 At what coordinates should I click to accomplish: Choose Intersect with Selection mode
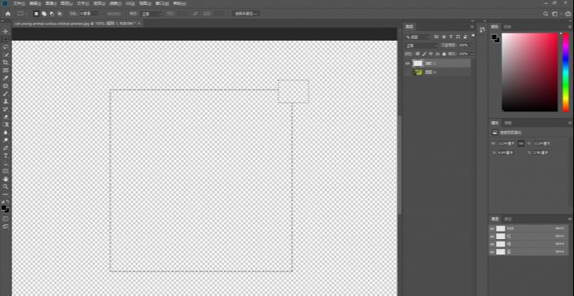[59, 14]
